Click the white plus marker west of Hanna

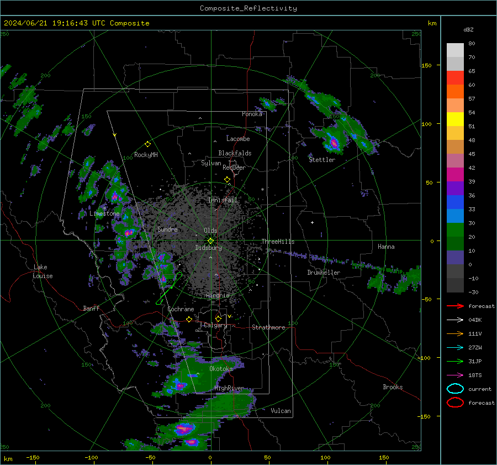[x=312, y=222]
